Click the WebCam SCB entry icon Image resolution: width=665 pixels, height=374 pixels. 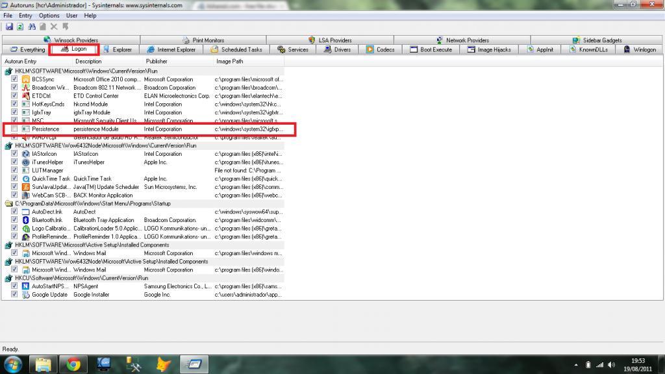coord(25,195)
